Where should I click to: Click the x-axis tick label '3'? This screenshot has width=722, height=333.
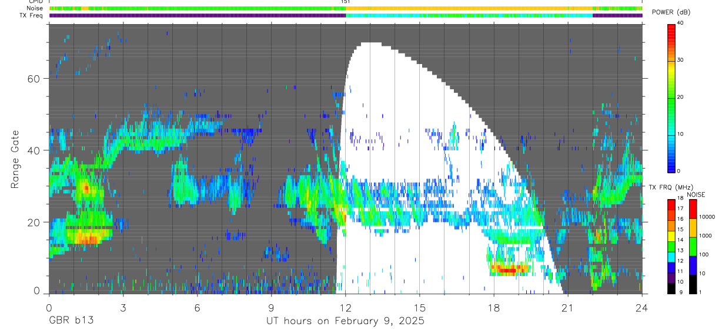coord(123,307)
